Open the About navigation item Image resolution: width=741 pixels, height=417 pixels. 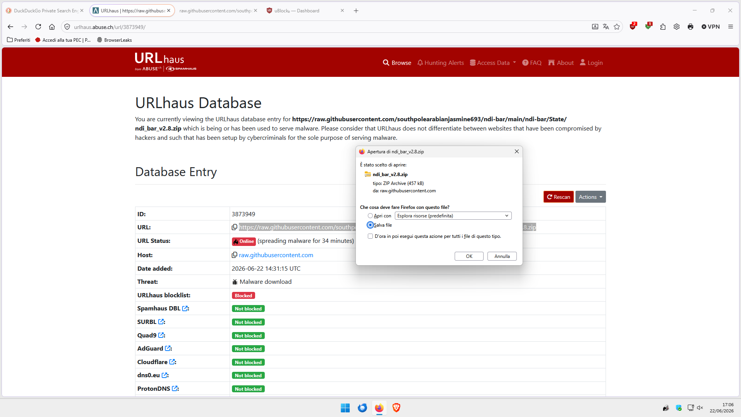[x=561, y=63]
